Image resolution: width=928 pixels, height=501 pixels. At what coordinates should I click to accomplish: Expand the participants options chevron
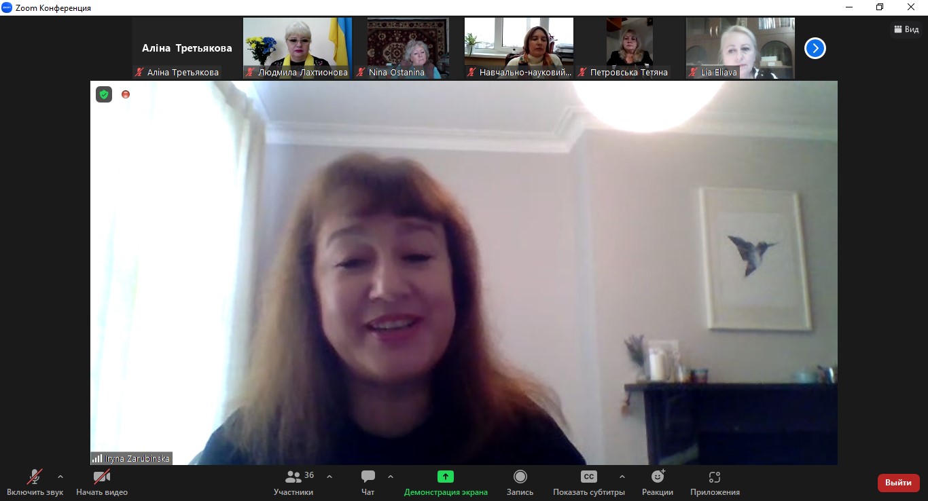[329, 477]
